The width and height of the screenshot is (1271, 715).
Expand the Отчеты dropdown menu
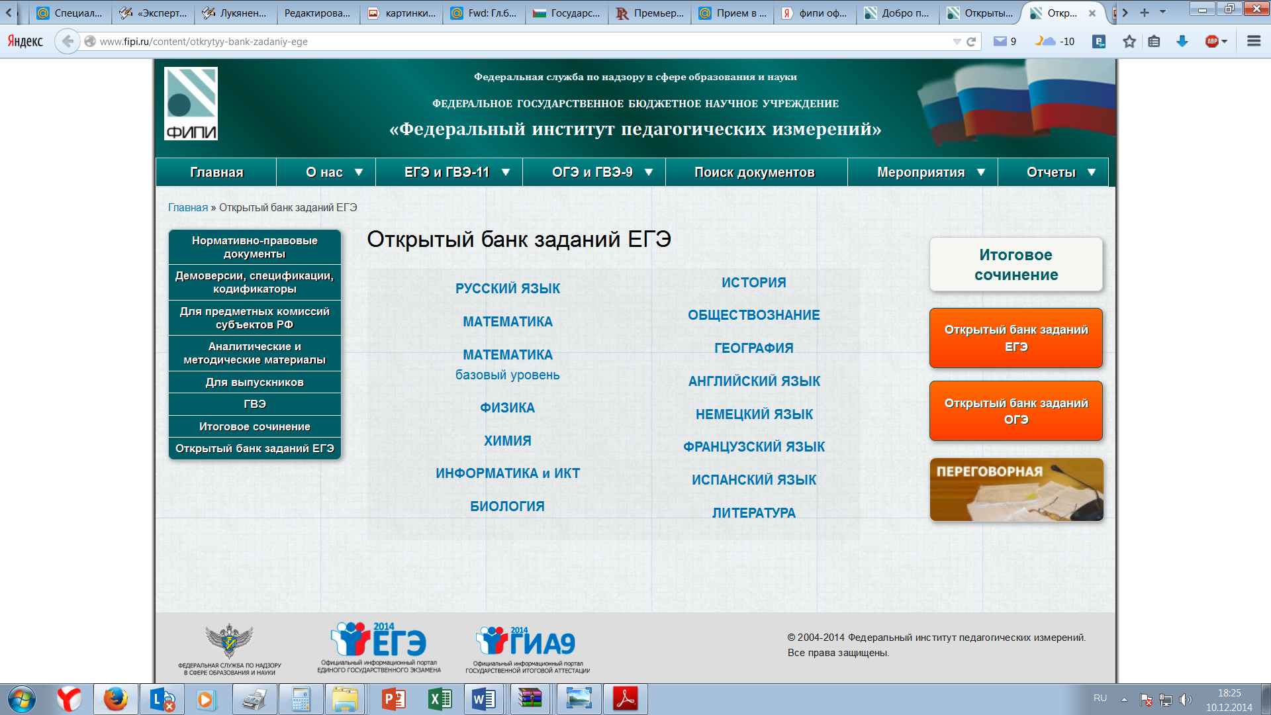(1060, 172)
